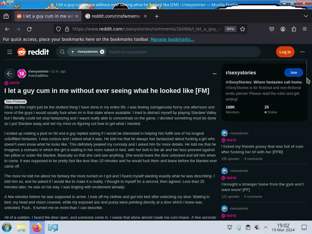Viewport: 312px width, 234px height.
Task: Open the clipboard tray icon
Action: coord(248,227)
